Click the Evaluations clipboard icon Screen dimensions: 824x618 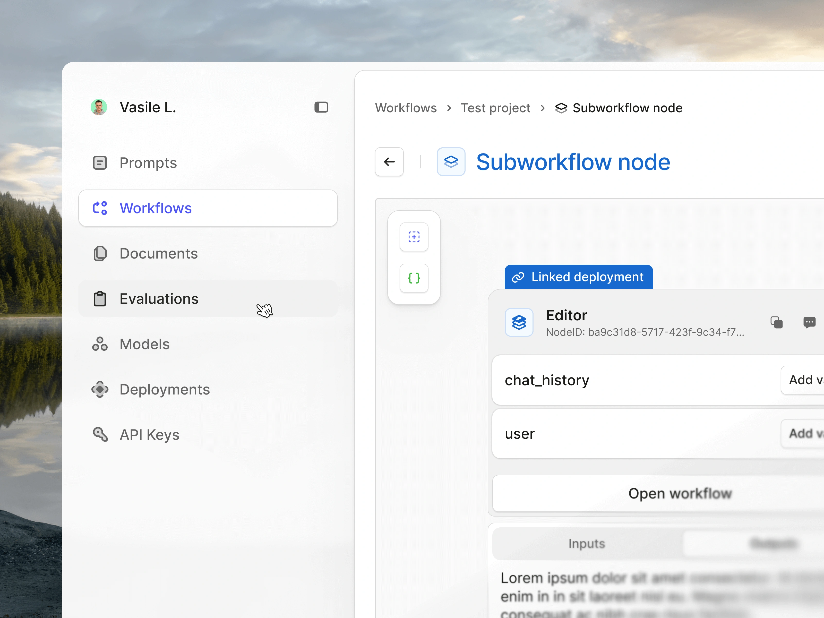tap(100, 299)
